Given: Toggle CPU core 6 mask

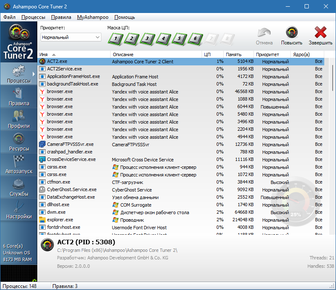Looking at the screenshot, I should (195, 39).
